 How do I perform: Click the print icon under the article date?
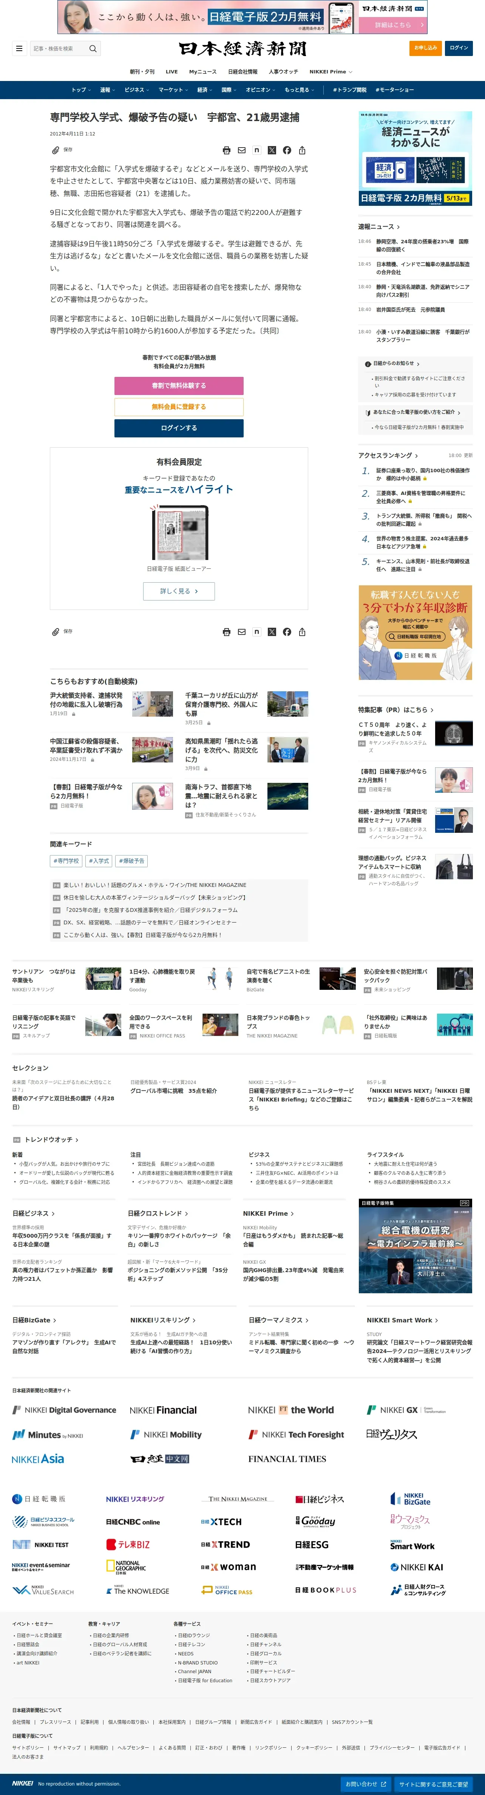pos(226,150)
